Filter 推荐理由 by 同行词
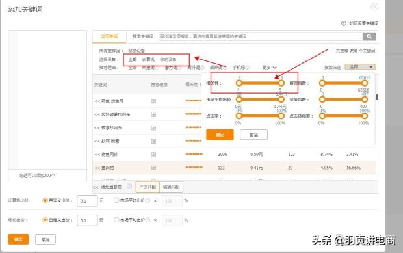The image size is (403, 253). [194, 68]
